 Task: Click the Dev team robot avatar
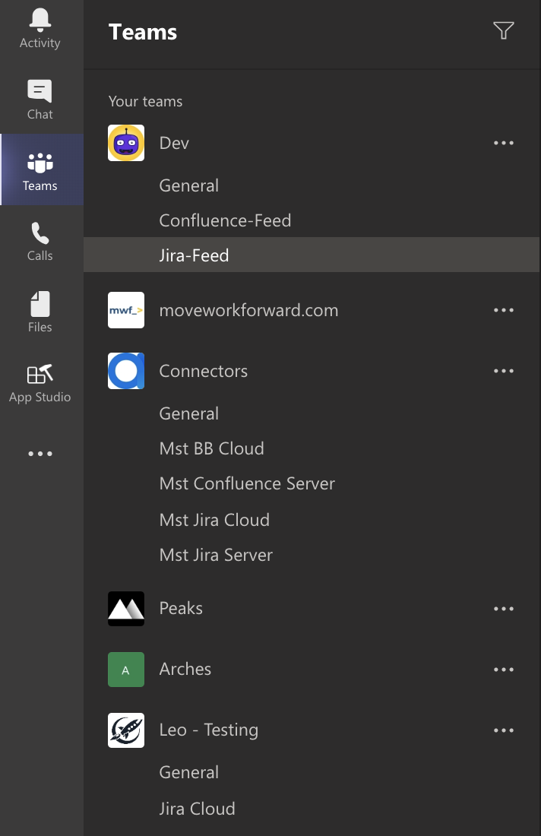(x=126, y=143)
